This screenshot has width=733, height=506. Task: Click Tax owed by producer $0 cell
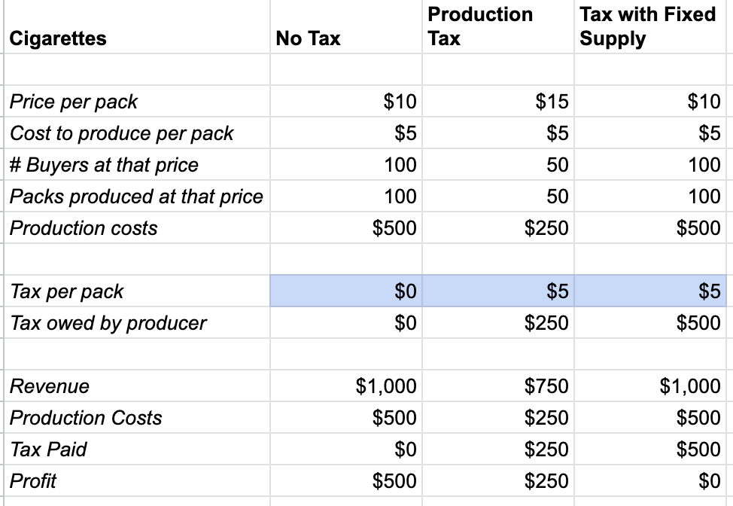[x=346, y=323]
